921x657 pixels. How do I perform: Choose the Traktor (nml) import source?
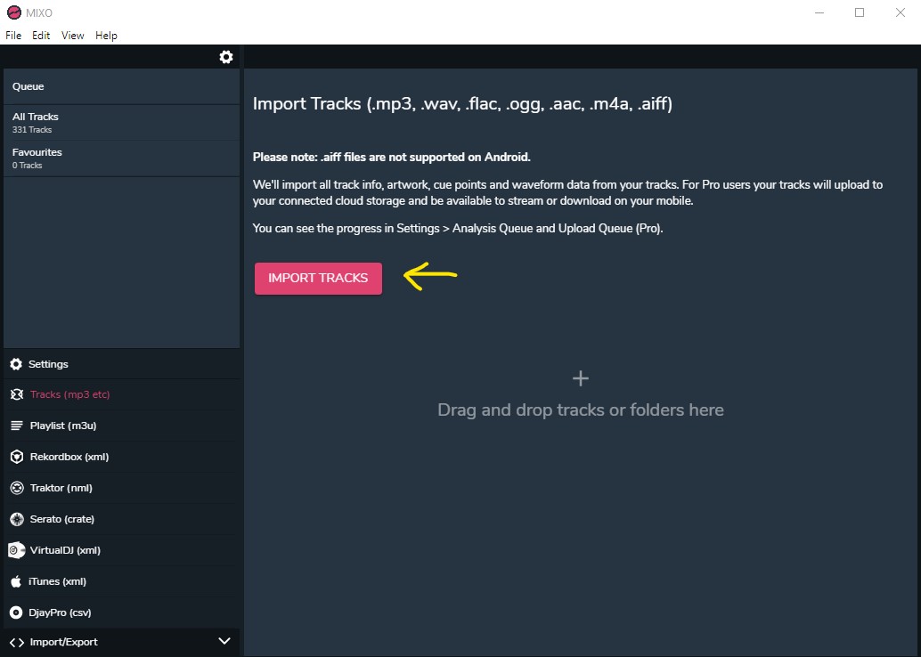coord(61,488)
